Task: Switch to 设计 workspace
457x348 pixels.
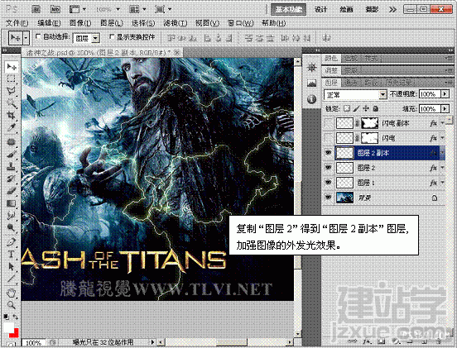Action: pyautogui.click(x=320, y=10)
